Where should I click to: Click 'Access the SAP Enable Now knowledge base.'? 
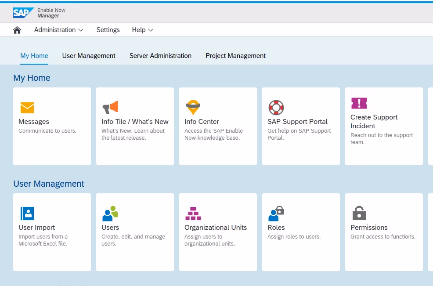(x=214, y=134)
